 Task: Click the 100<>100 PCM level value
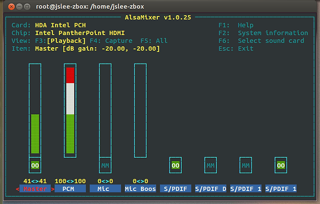point(70,181)
